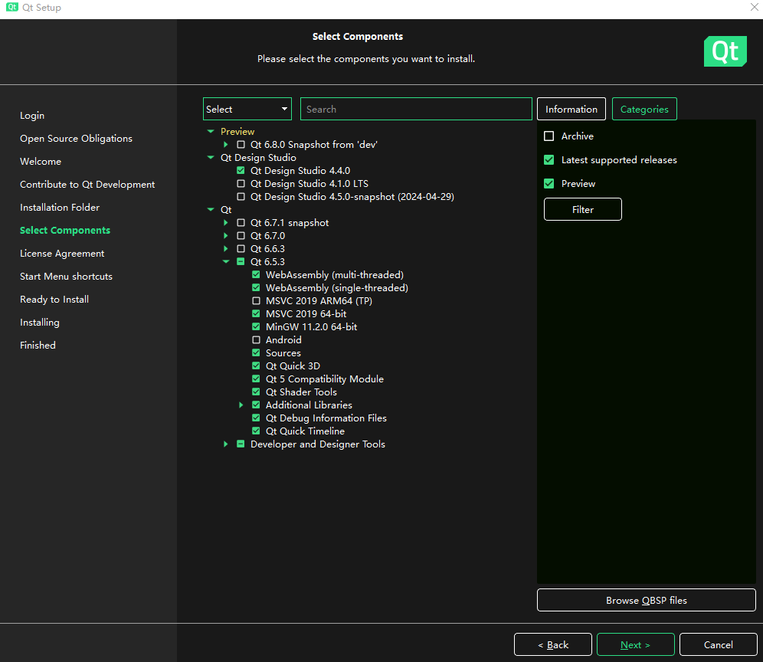
Task: Switch to the Categories tab
Action: [644, 109]
